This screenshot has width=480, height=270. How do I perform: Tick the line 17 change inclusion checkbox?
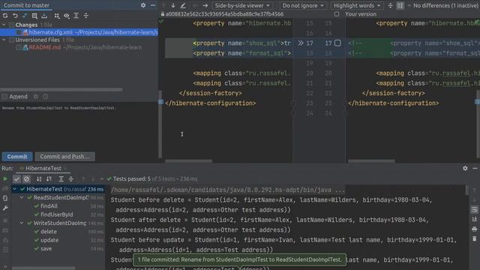pos(337,43)
